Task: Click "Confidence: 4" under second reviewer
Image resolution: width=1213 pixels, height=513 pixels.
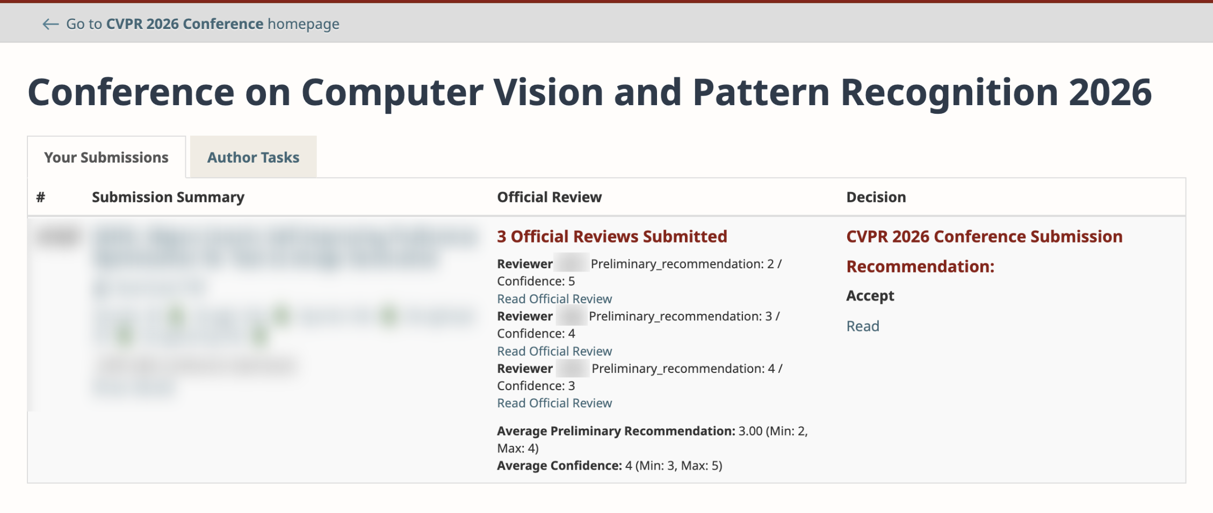Action: pos(536,333)
